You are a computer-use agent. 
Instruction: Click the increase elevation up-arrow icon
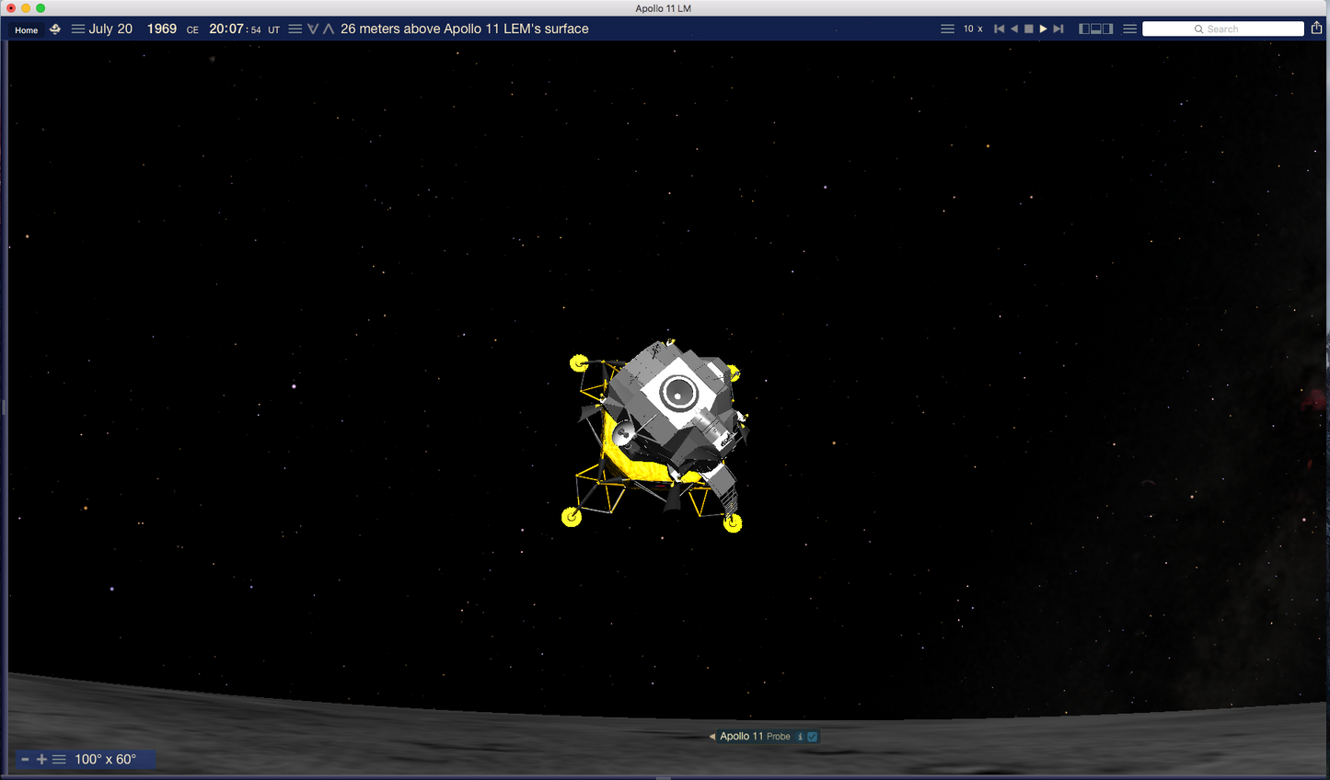click(x=329, y=29)
